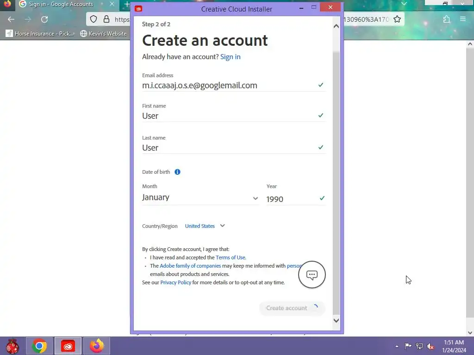Click Firefox back arrow button
The height and width of the screenshot is (355, 474).
[11, 19]
